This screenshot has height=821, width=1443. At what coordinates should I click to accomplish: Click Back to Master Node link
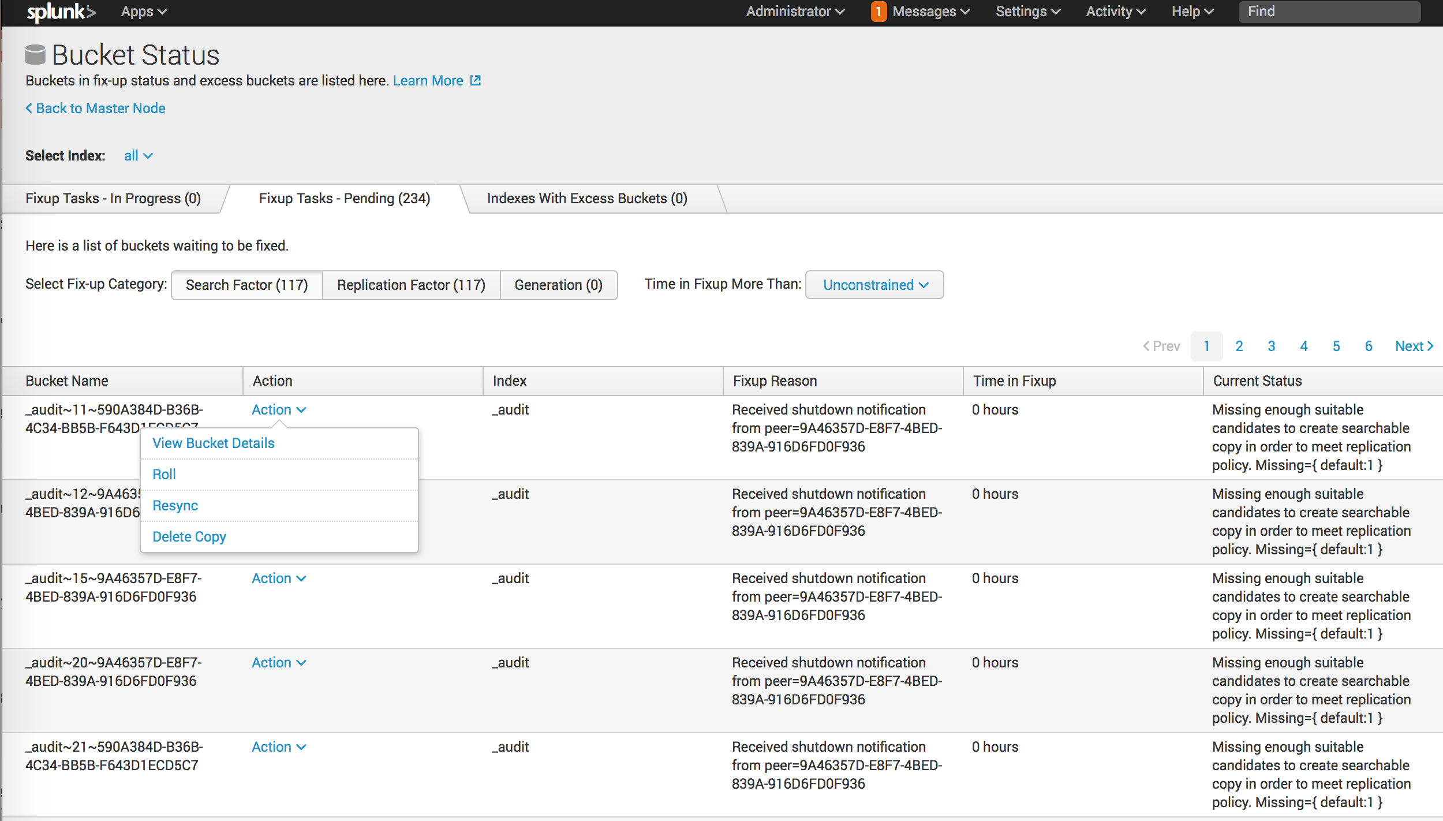pyautogui.click(x=96, y=108)
